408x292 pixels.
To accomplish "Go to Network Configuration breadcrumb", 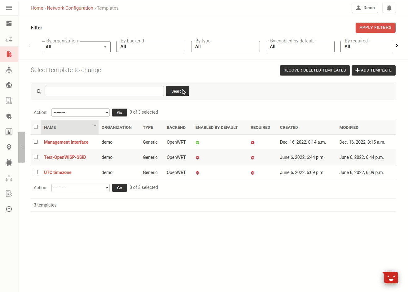I will point(70,8).
